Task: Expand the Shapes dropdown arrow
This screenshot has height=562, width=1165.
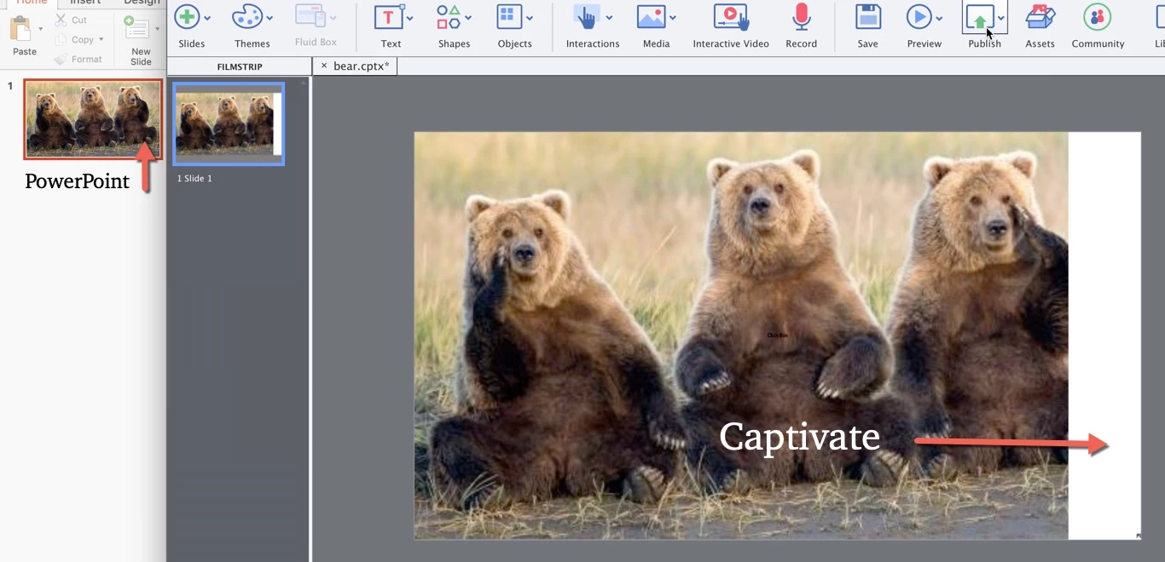Action: pyautogui.click(x=469, y=18)
